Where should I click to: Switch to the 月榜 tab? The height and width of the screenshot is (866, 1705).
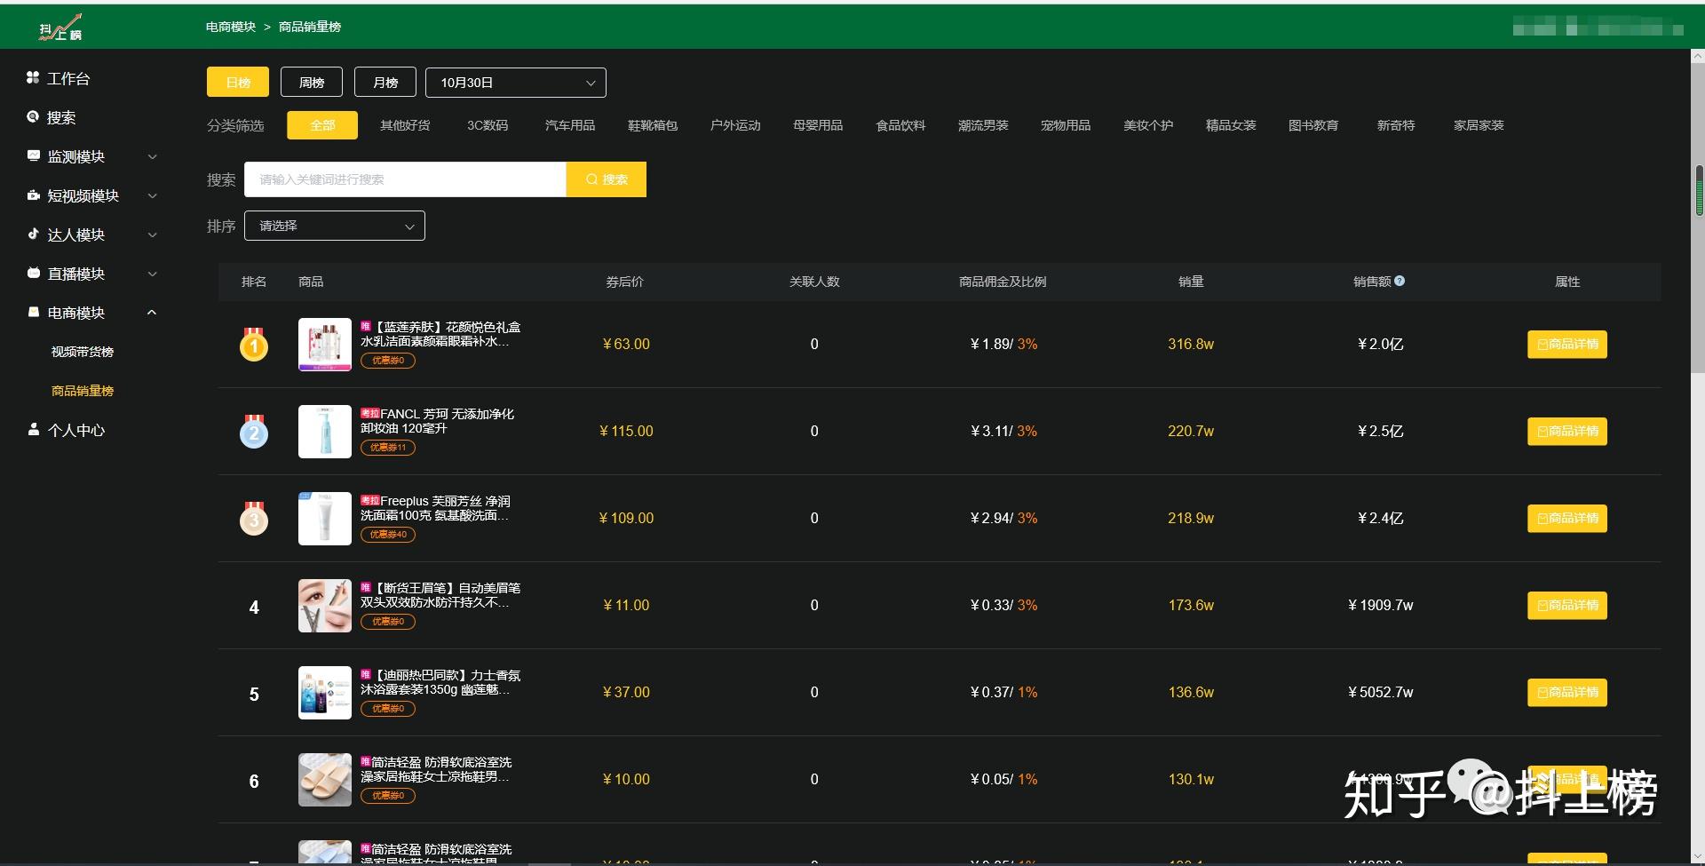point(385,83)
